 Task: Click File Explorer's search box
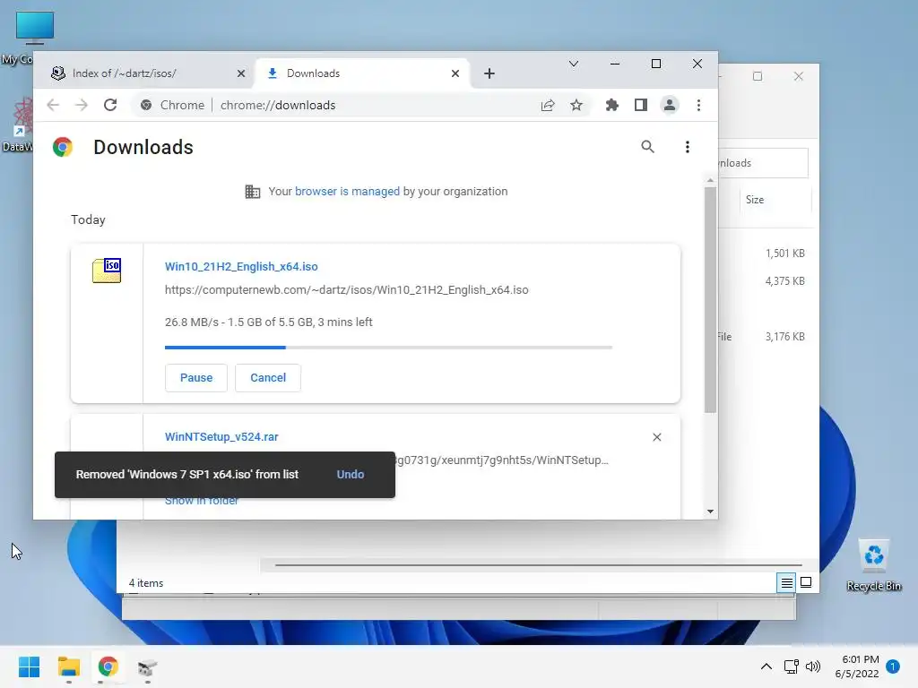point(763,163)
